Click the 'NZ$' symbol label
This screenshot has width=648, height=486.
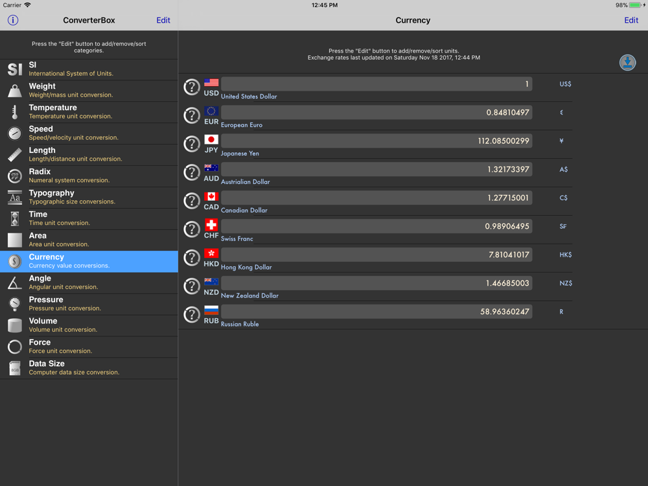(565, 284)
